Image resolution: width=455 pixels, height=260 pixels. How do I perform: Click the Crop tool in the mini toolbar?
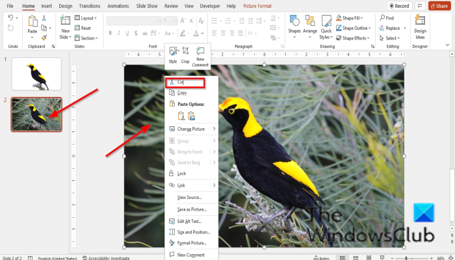(185, 54)
